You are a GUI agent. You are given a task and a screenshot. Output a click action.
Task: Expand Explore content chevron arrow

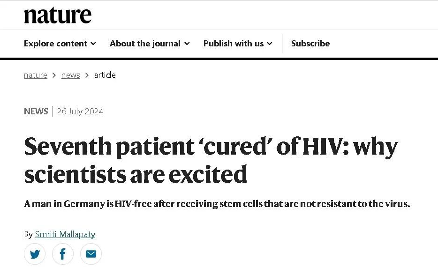[x=93, y=44]
